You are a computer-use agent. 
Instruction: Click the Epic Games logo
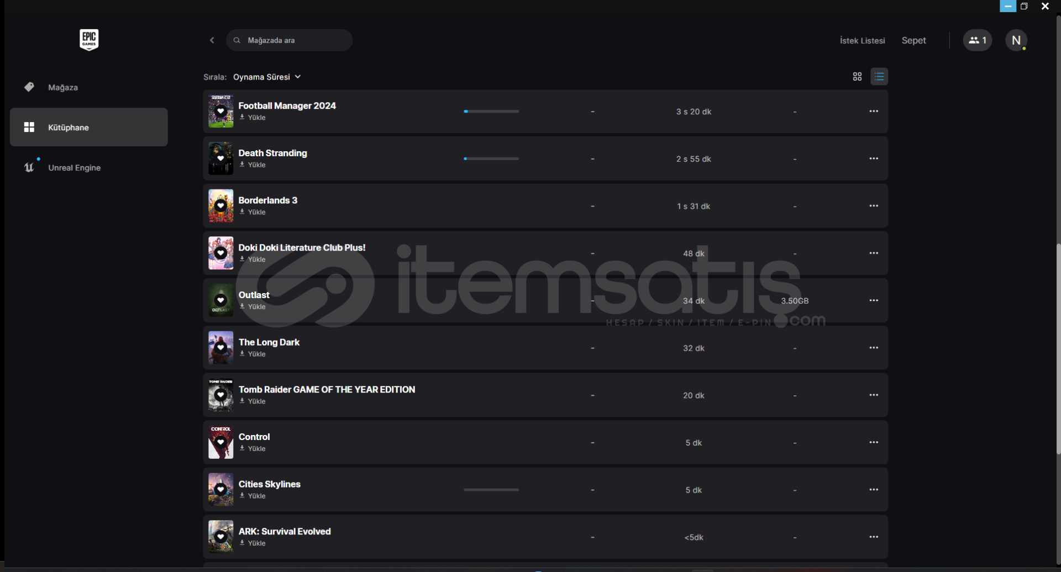click(x=89, y=40)
